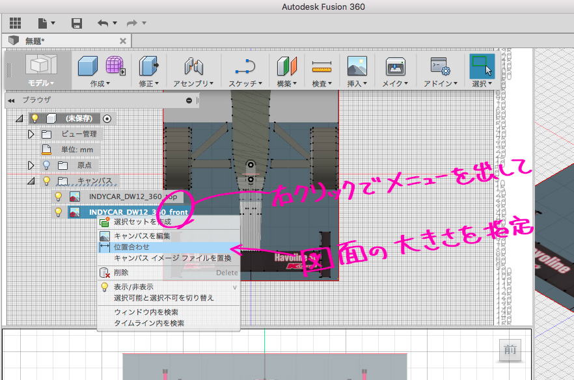
Task: Expand the ビュー管理 folder
Action: [31, 134]
